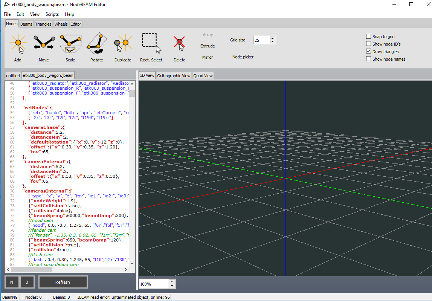The height and width of the screenshot is (301, 432).
Task: Click the NodeBEAM Editor title bar icon
Action: tap(7, 5)
